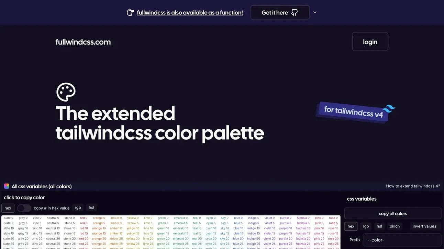Open the How to extend tailwindcss 4? link
The width and height of the screenshot is (444, 249).
point(413,186)
